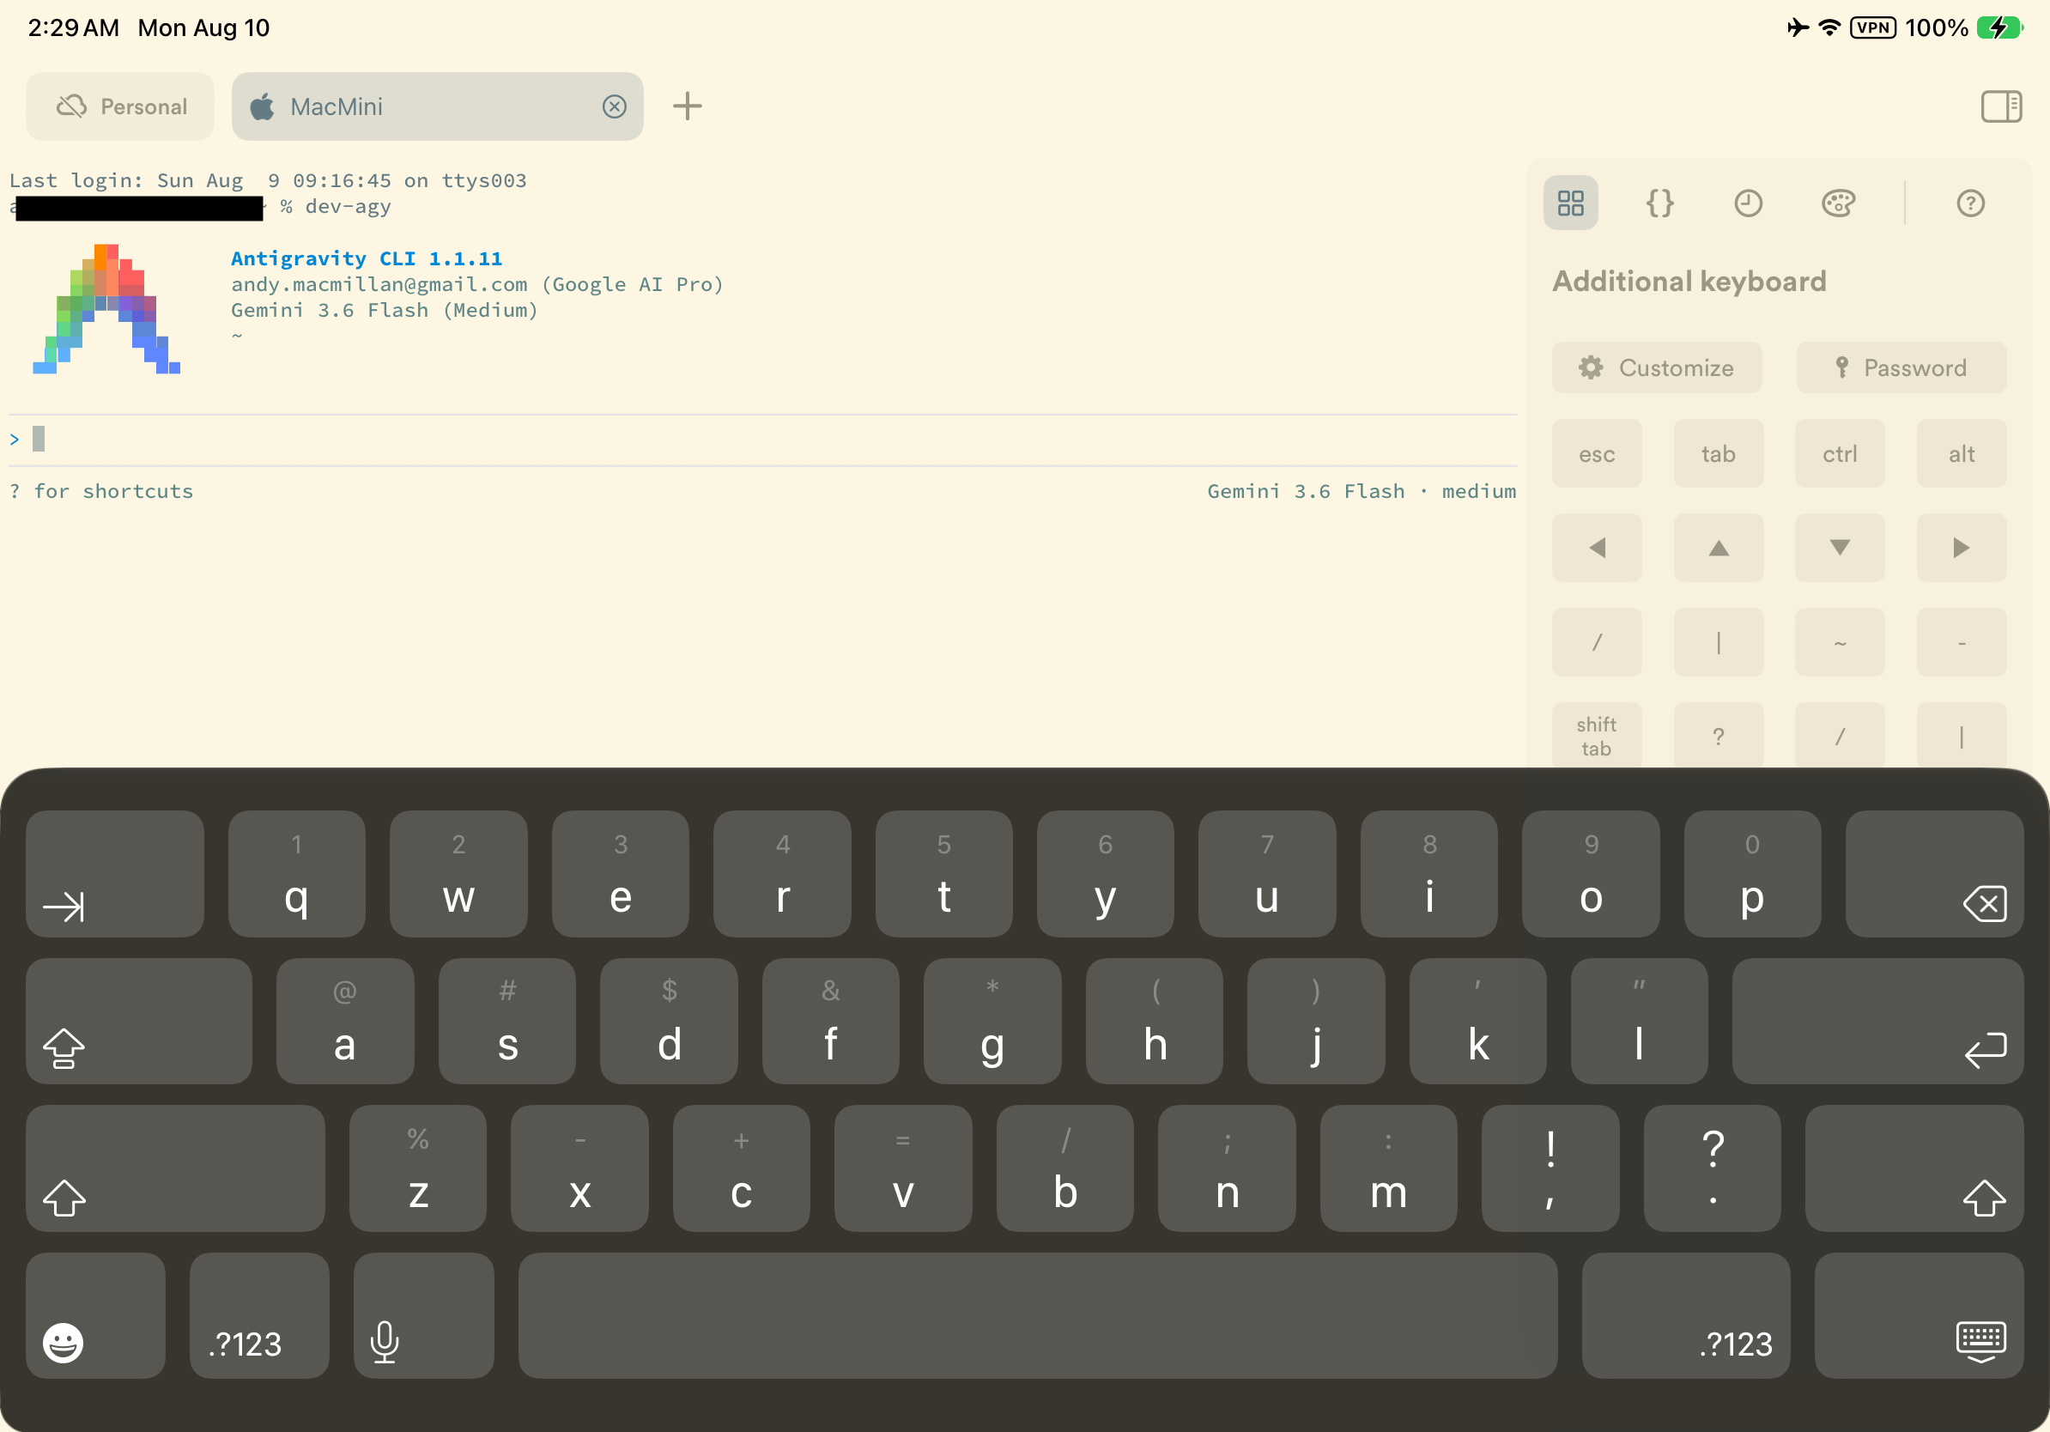This screenshot has width=2050, height=1432.
Task: Tap the exclamation comma key on keyboard
Action: point(1550,1168)
